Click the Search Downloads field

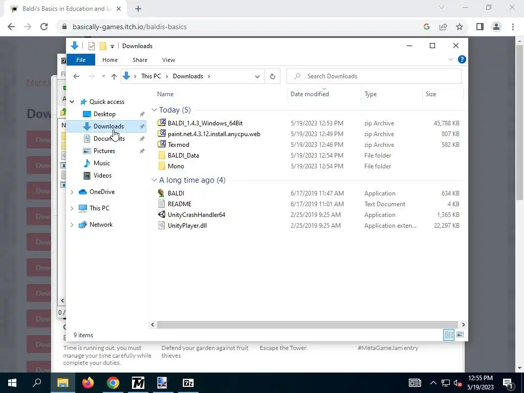coord(374,76)
